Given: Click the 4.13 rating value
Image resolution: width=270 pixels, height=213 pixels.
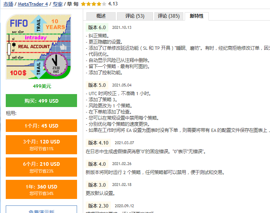Looking at the screenshot, I should (113, 4).
